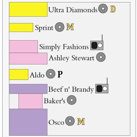Image resolution: width=137 pixels, height=137 pixels.
Task: Select the yellow Sprint bar
Action: (21, 27)
